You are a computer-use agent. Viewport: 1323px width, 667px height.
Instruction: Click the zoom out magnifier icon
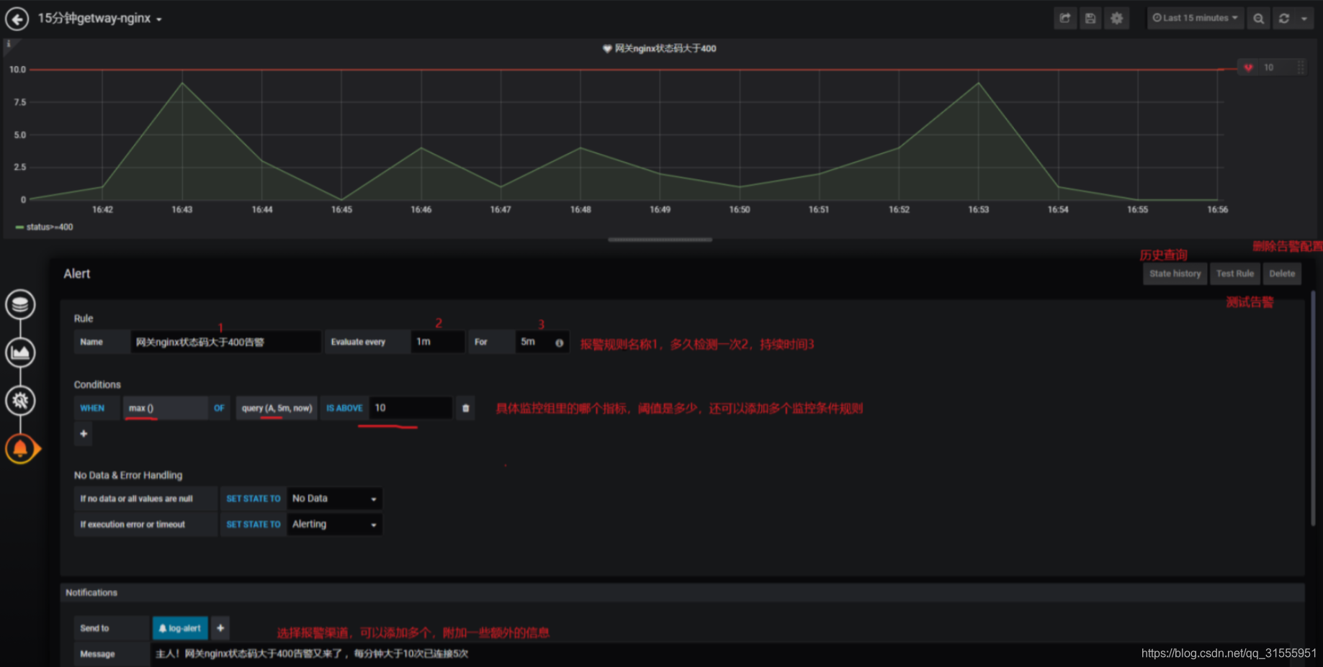click(x=1258, y=19)
